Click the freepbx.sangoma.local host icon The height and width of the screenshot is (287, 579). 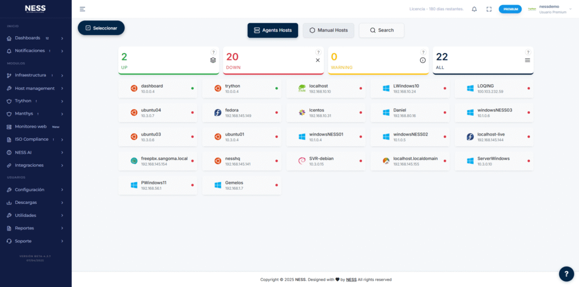133,161
